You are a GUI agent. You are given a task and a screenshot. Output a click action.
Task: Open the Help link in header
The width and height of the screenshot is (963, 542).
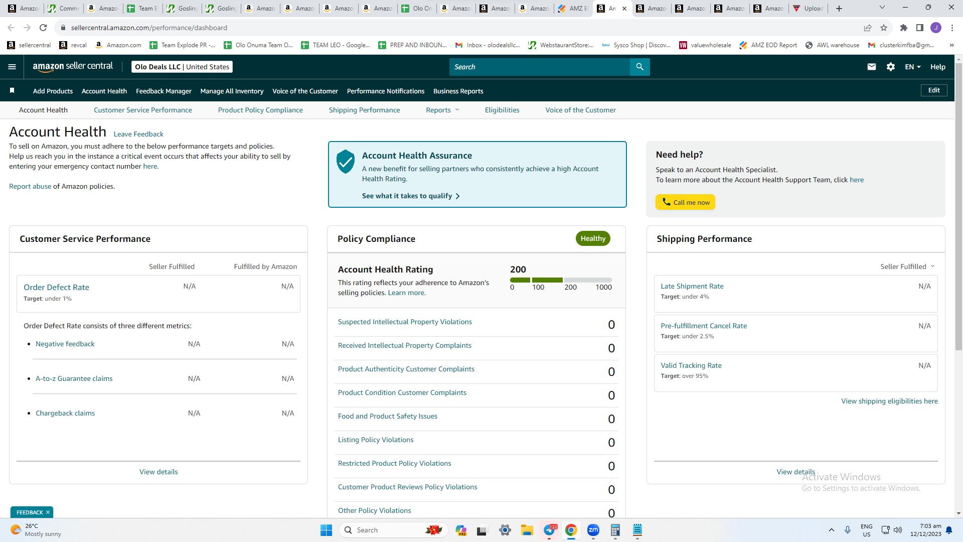pos(938,67)
